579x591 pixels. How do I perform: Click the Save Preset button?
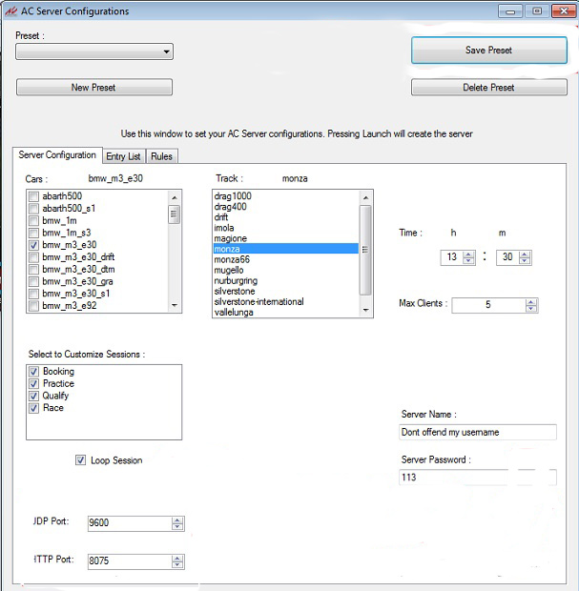487,51
